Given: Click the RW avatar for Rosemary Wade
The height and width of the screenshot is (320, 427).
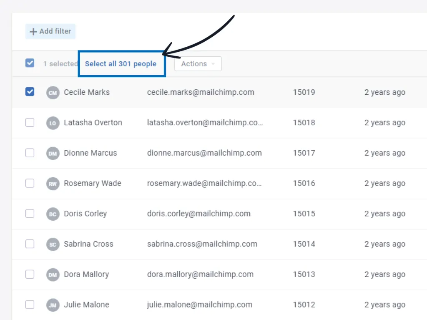Looking at the screenshot, I should 53,184.
